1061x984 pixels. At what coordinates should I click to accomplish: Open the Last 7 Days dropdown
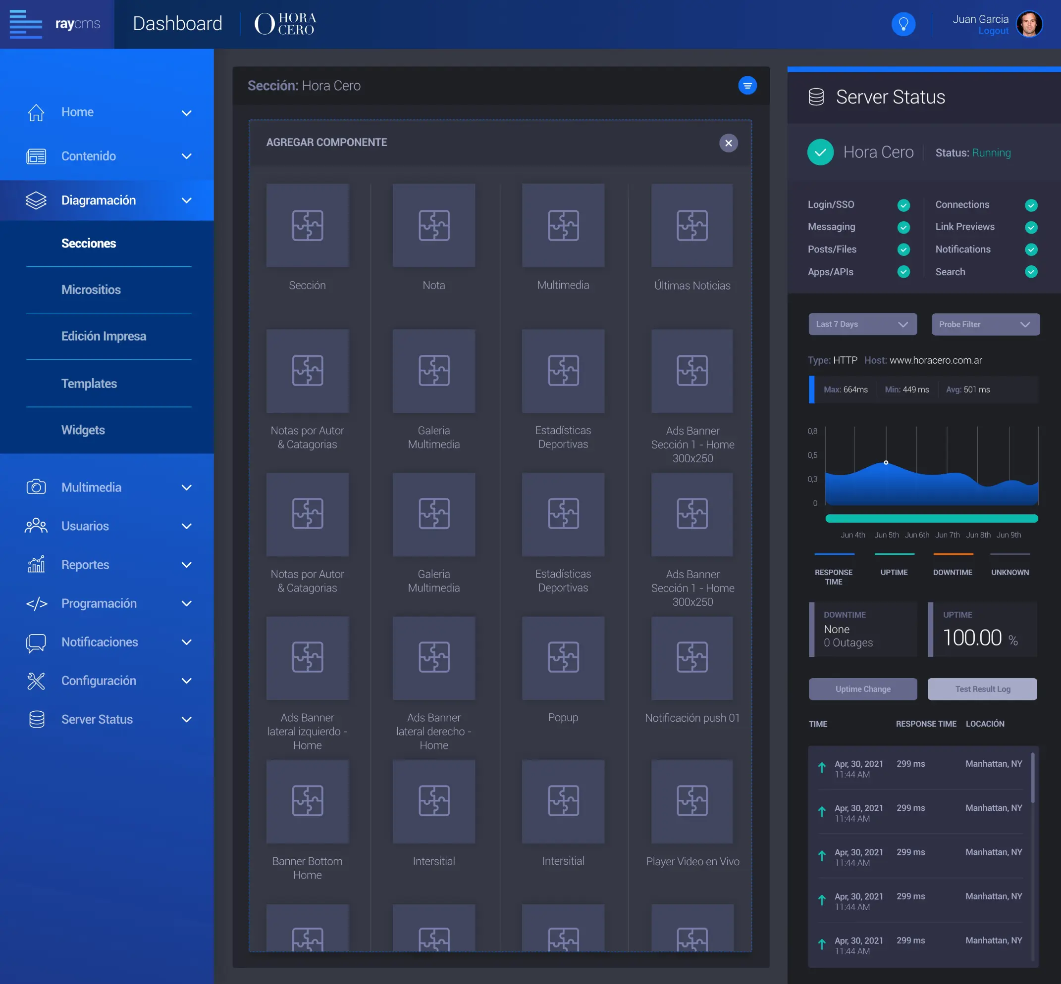[x=862, y=324]
